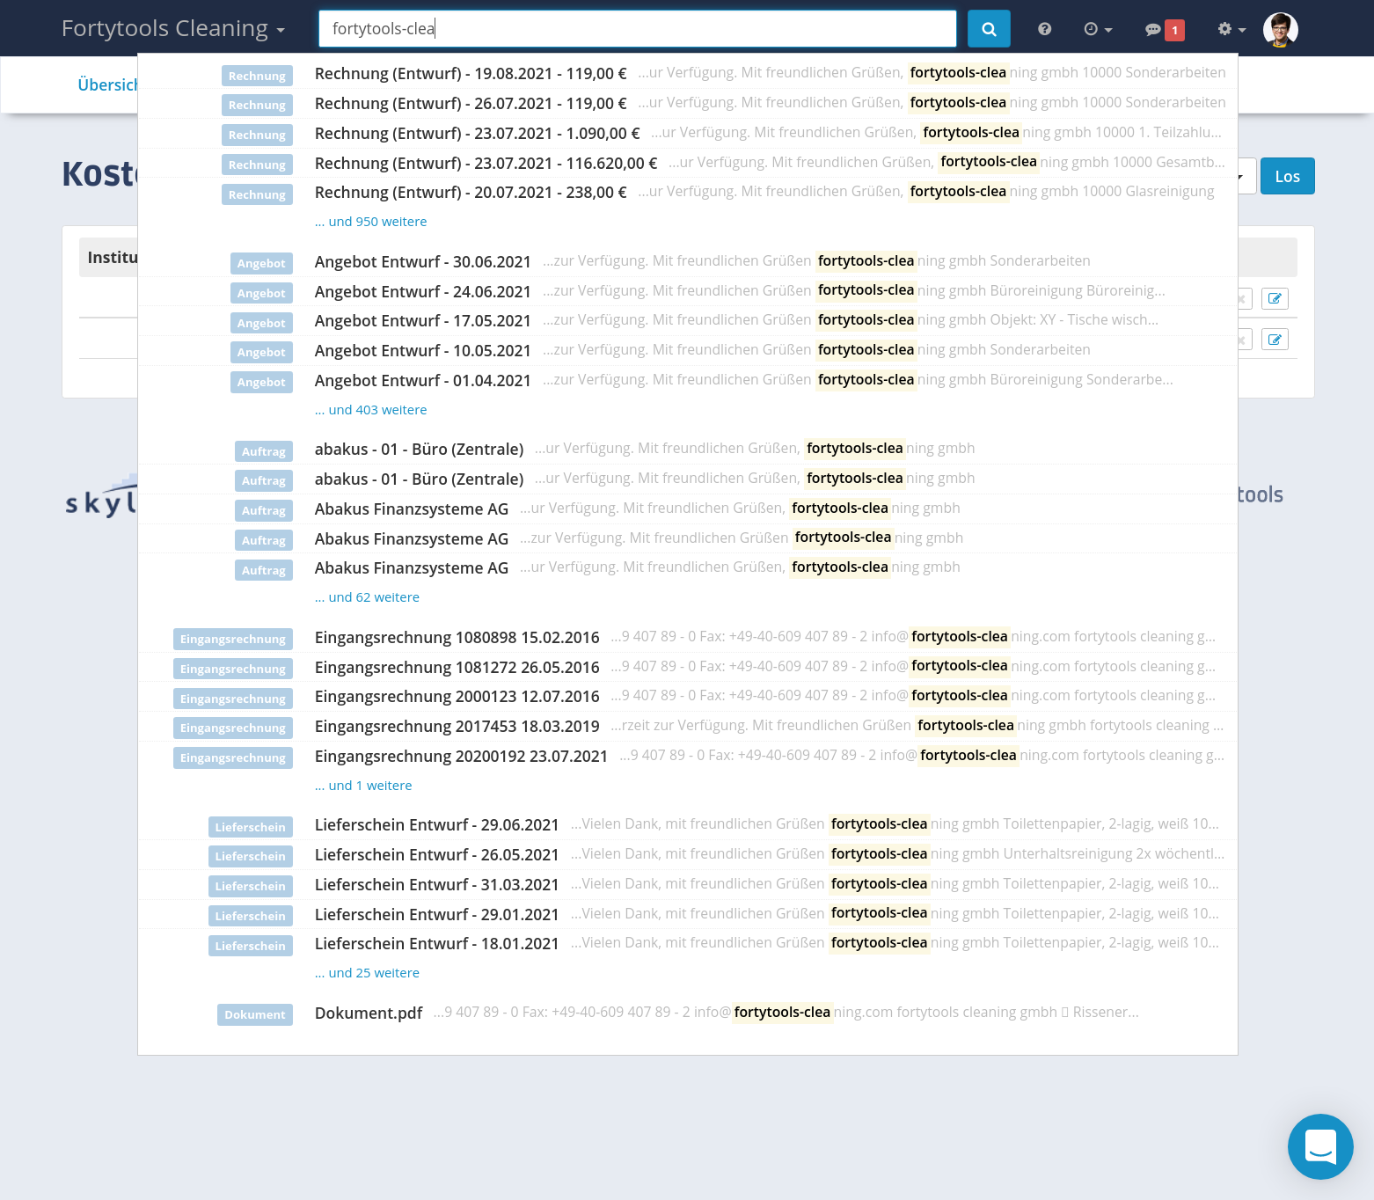Show '... und 25 weitere' delivery notes
This screenshot has height=1200, width=1374.
(367, 973)
